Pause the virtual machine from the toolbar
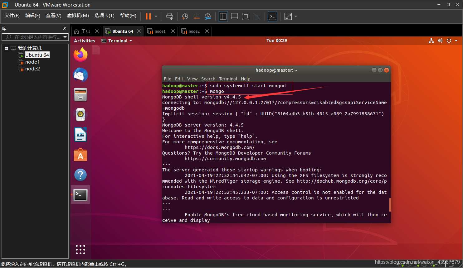This screenshot has width=463, height=268. pyautogui.click(x=149, y=16)
